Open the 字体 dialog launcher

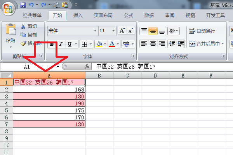tap(133, 55)
